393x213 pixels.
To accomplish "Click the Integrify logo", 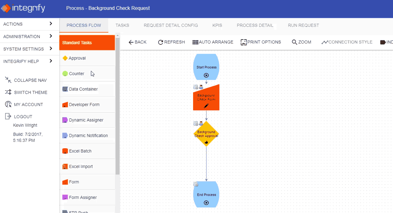I will 23,8.
